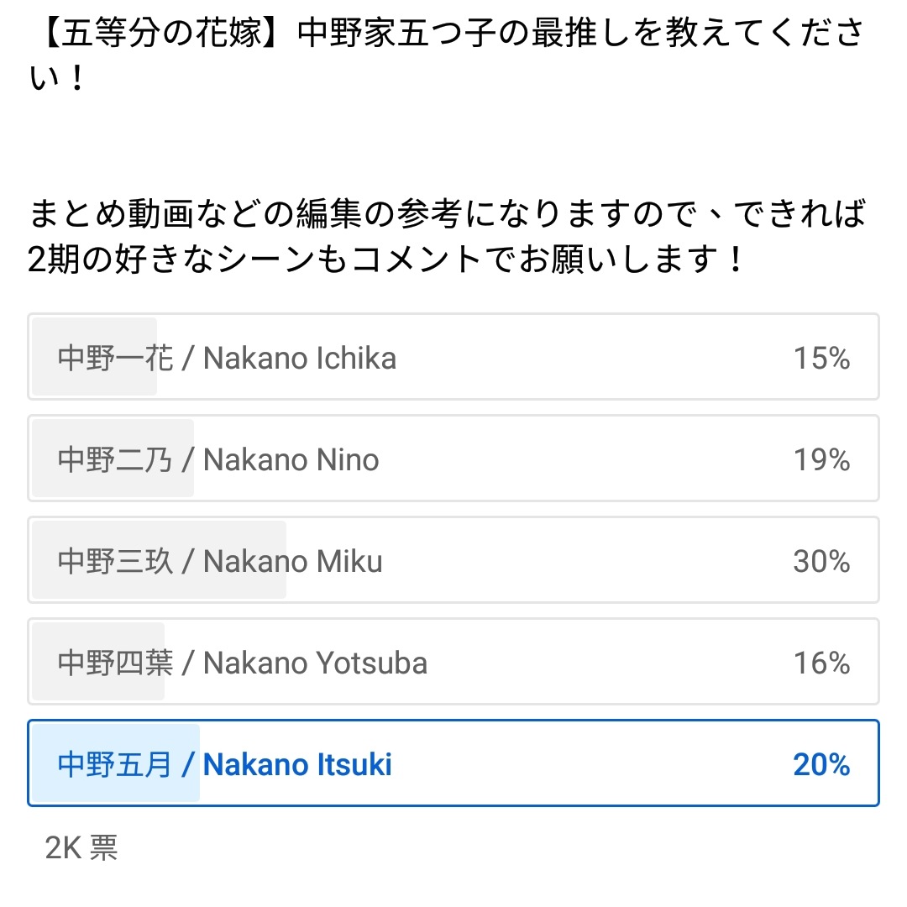Click the bold "Nakano Itsuki" English name
This screenshot has width=907, height=907.
point(297,765)
